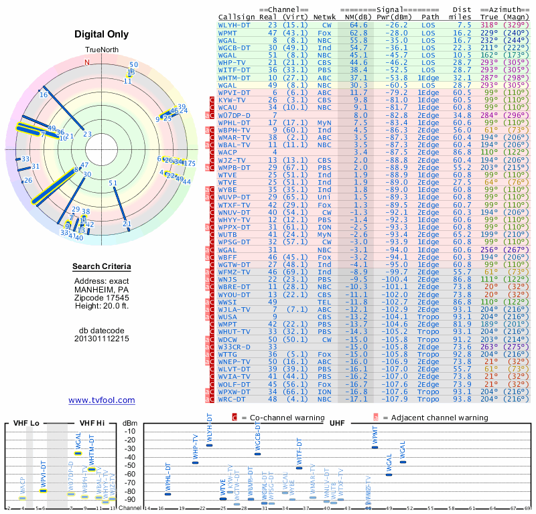Screen dimensions: 536x514
Task: Click co-channel warning icon on WMAR-TV row
Action: pyautogui.click(x=212, y=138)
